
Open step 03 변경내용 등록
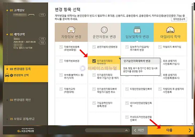tap(20, 69)
